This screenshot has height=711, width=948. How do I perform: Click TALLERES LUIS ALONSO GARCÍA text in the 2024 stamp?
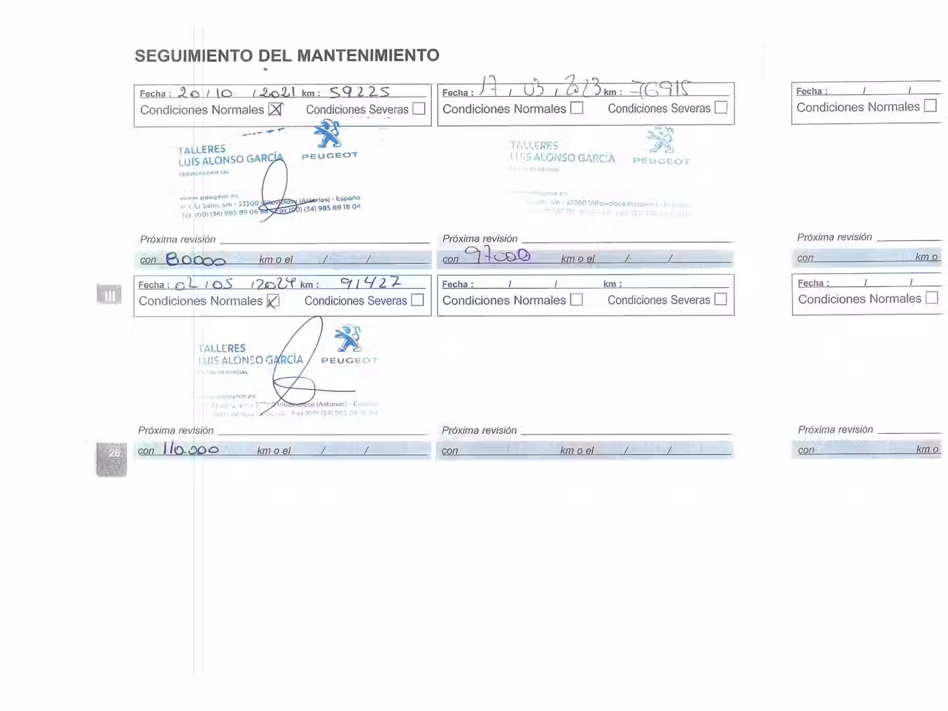click(x=250, y=354)
